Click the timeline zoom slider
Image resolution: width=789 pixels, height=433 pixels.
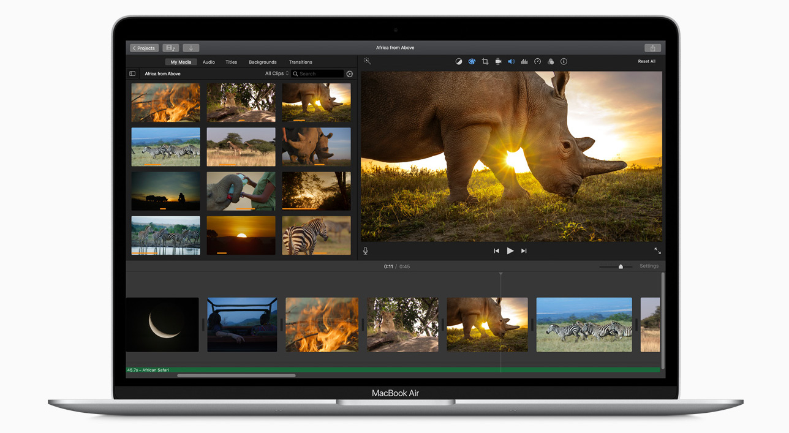click(x=621, y=266)
